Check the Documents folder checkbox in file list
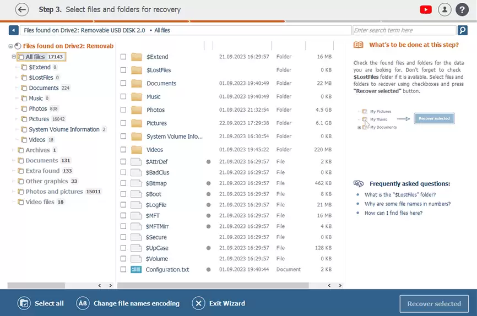477x316 pixels. pyautogui.click(x=123, y=83)
